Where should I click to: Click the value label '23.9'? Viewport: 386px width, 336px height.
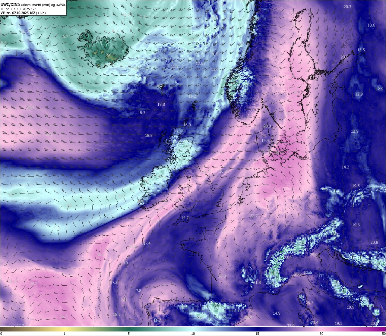[288, 258]
